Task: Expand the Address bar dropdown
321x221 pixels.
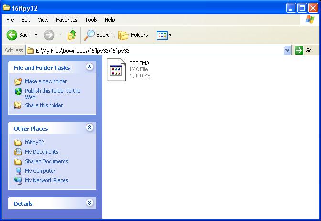Action: point(287,50)
